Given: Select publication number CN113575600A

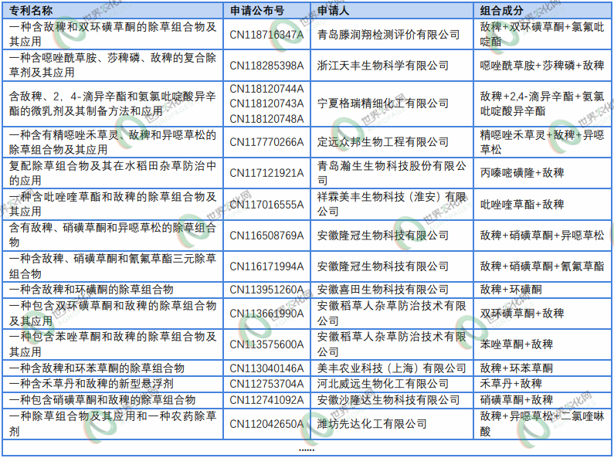Looking at the screenshot, I should (x=266, y=344).
